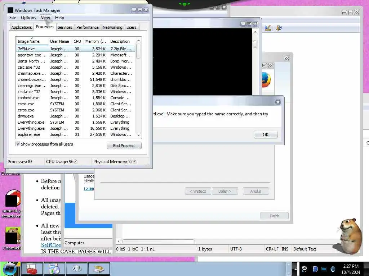Open Task Manager File menu

13,18
